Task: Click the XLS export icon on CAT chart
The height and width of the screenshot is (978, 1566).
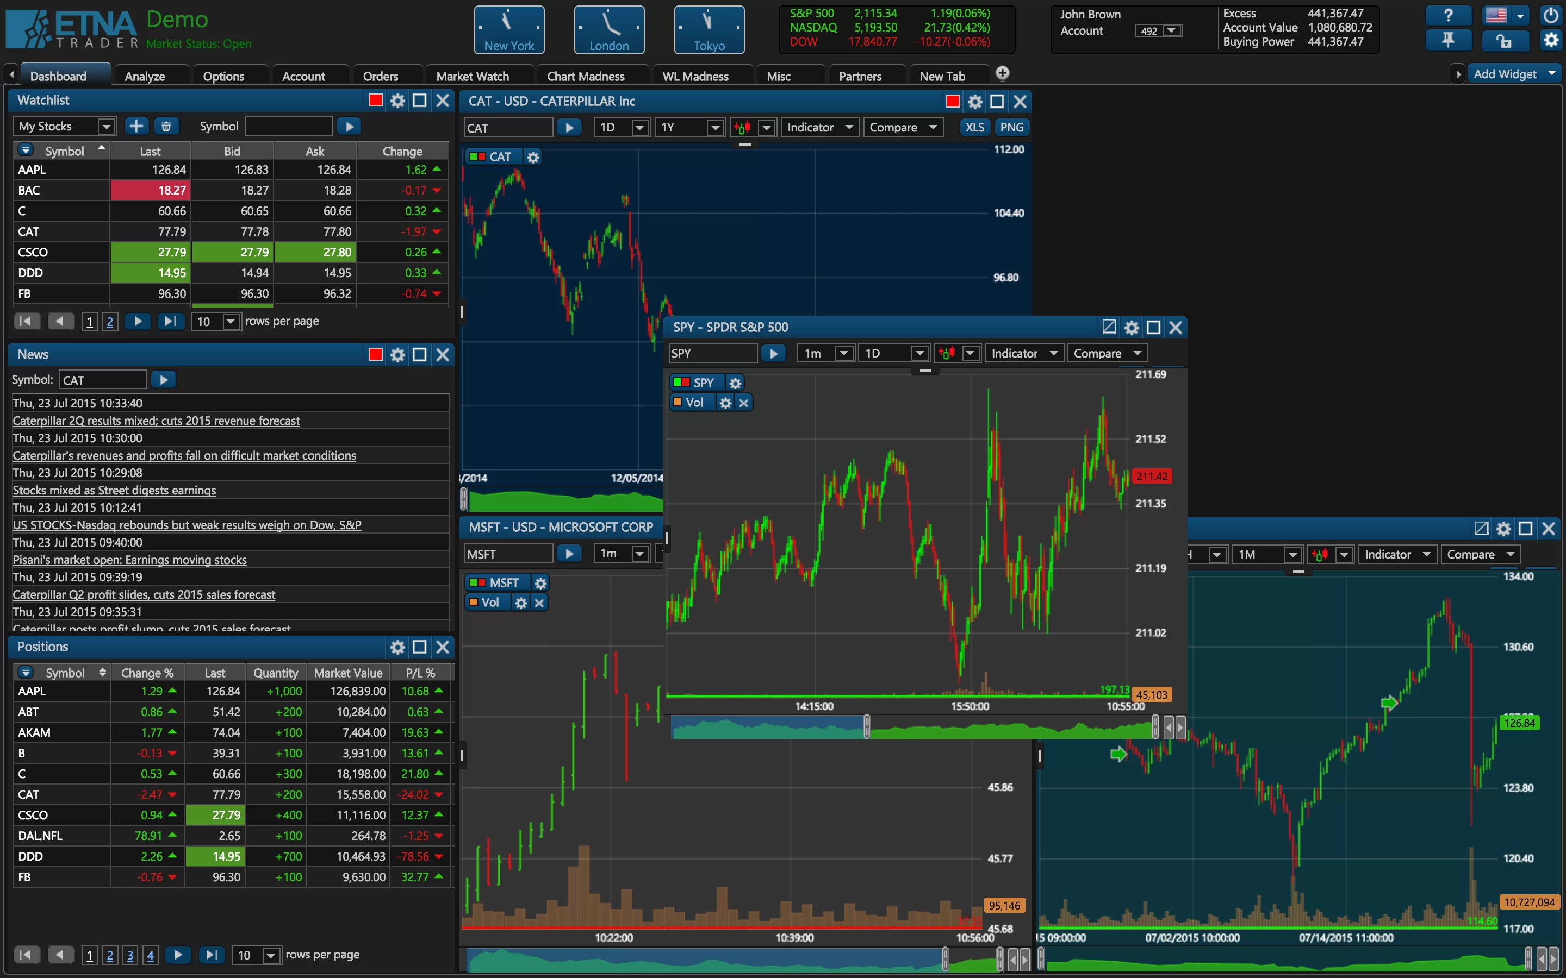Action: (x=972, y=126)
